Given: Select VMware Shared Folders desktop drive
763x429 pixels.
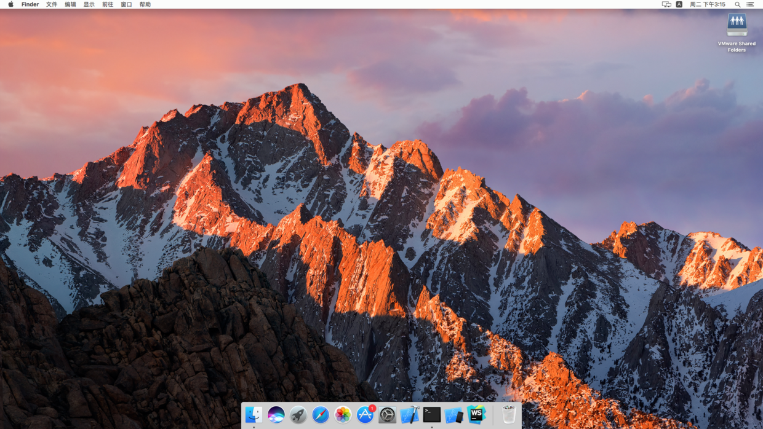Looking at the screenshot, I should click(x=737, y=33).
